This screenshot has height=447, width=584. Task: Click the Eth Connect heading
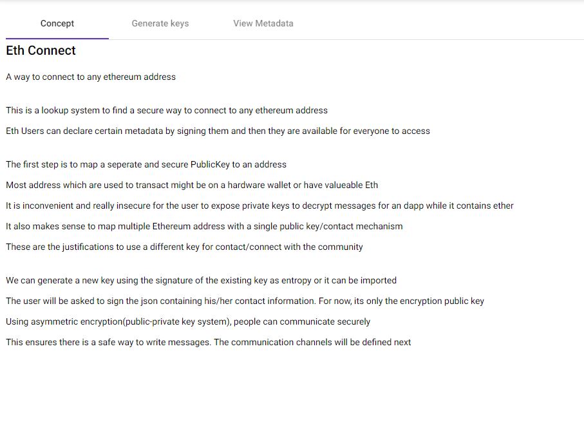(41, 50)
